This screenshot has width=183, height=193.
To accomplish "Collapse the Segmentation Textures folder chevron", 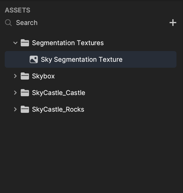I will click(15, 43).
